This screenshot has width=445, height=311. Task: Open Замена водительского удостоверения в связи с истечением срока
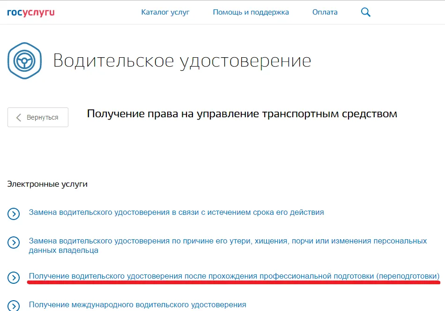tap(176, 212)
